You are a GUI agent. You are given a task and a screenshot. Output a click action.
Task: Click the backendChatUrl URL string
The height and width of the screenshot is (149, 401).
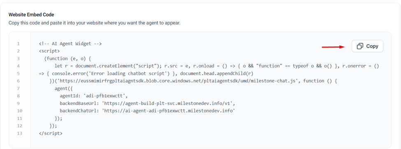[168, 111]
